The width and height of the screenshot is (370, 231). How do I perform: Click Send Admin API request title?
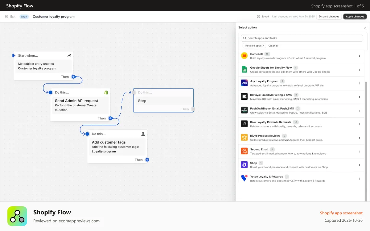(76, 101)
